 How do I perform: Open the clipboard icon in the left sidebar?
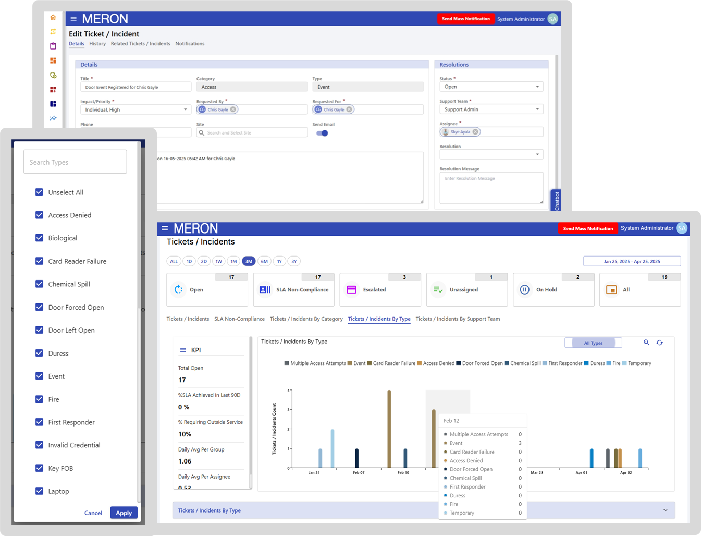(x=53, y=46)
